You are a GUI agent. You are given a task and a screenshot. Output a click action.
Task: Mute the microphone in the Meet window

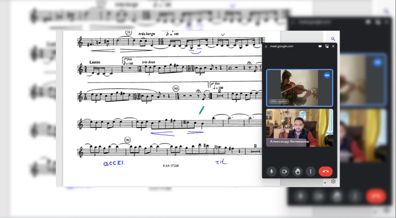click(x=271, y=171)
